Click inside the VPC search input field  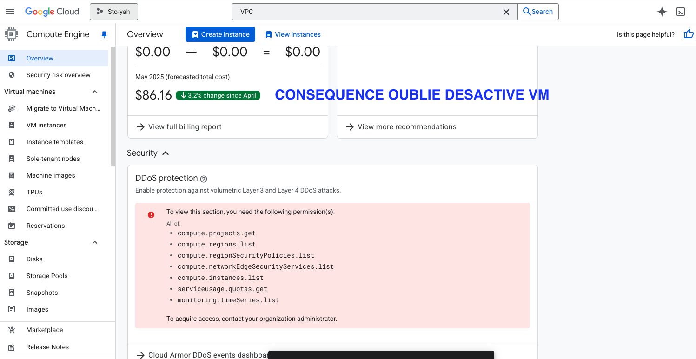coord(325,11)
